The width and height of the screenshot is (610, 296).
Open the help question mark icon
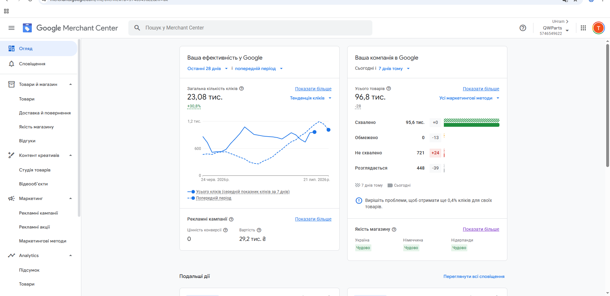pyautogui.click(x=523, y=28)
